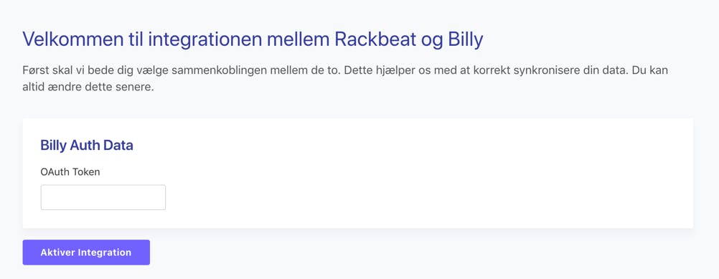
Task: Select the Billy Auth Data heading
Action: point(87,146)
